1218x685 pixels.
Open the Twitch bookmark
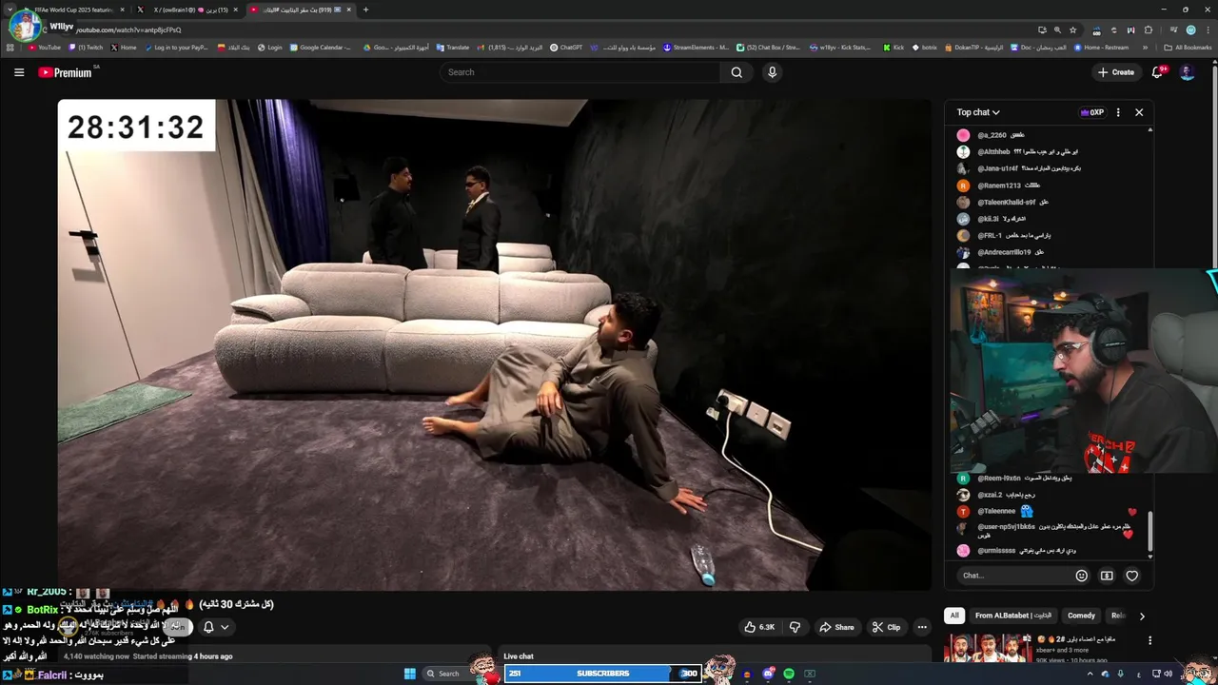tap(87, 47)
